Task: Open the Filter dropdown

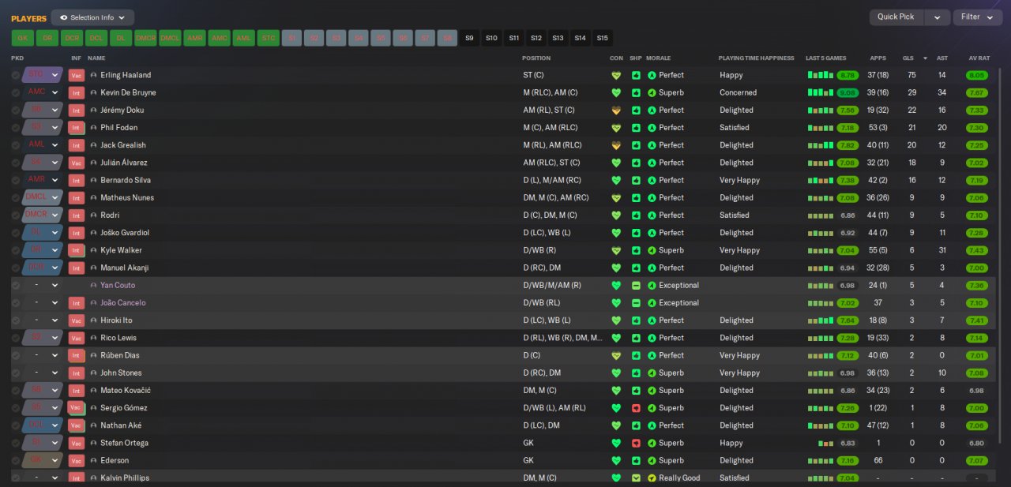Action: [x=978, y=17]
